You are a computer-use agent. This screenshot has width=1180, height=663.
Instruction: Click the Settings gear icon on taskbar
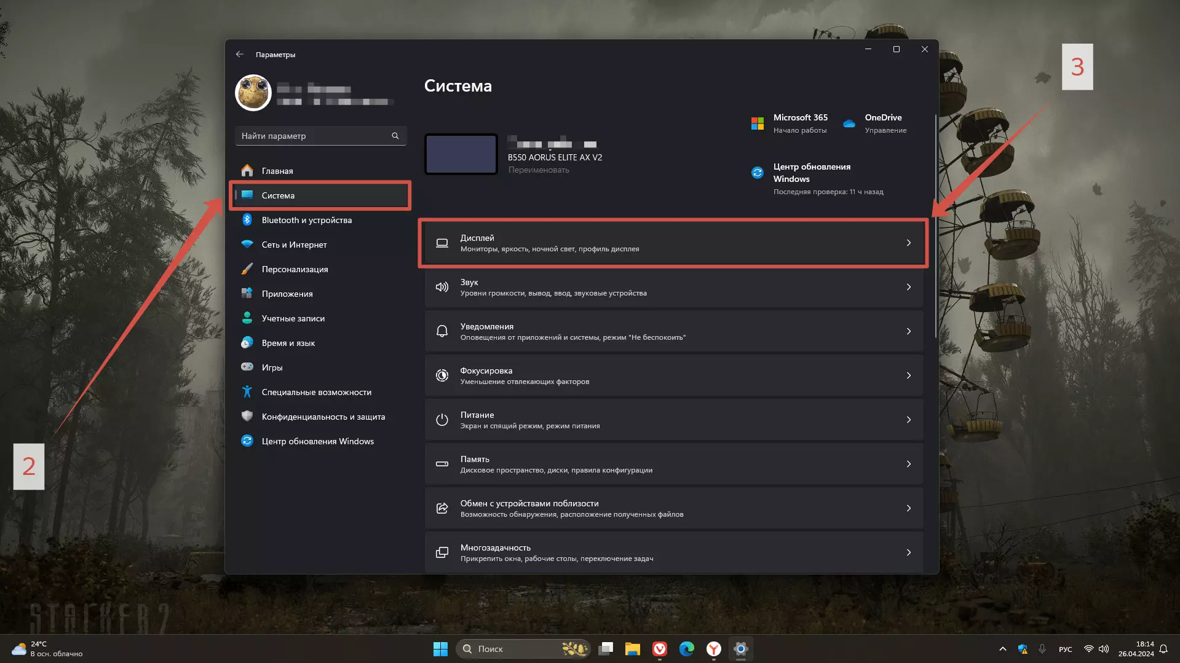pos(741,649)
